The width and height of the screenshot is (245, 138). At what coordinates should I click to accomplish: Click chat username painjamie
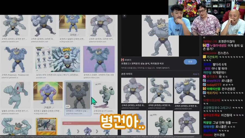point(210,53)
